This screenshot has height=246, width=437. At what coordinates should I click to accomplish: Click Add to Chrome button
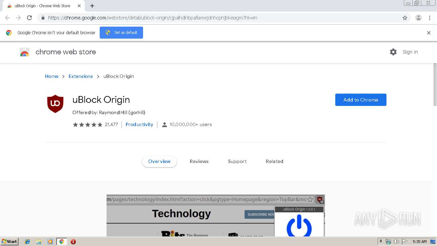(361, 100)
